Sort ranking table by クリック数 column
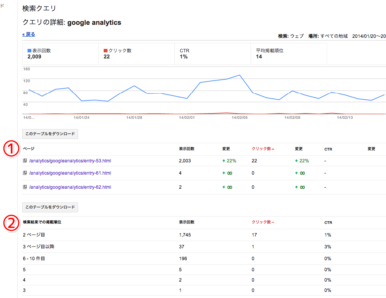This screenshot has height=298, width=386. [x=263, y=222]
